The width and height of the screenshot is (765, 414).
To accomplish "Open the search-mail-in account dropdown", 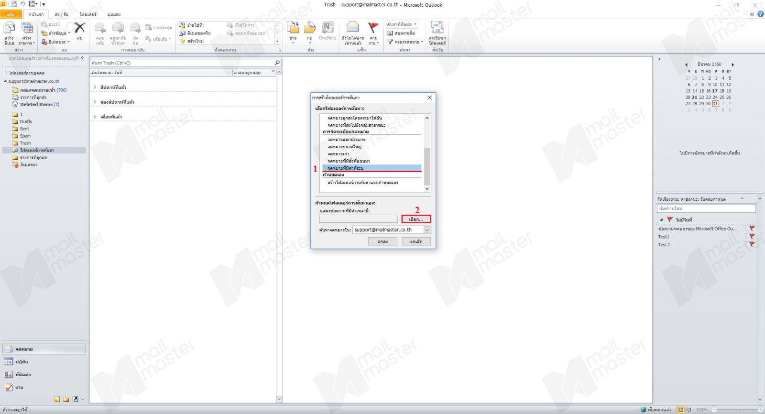I will (427, 230).
